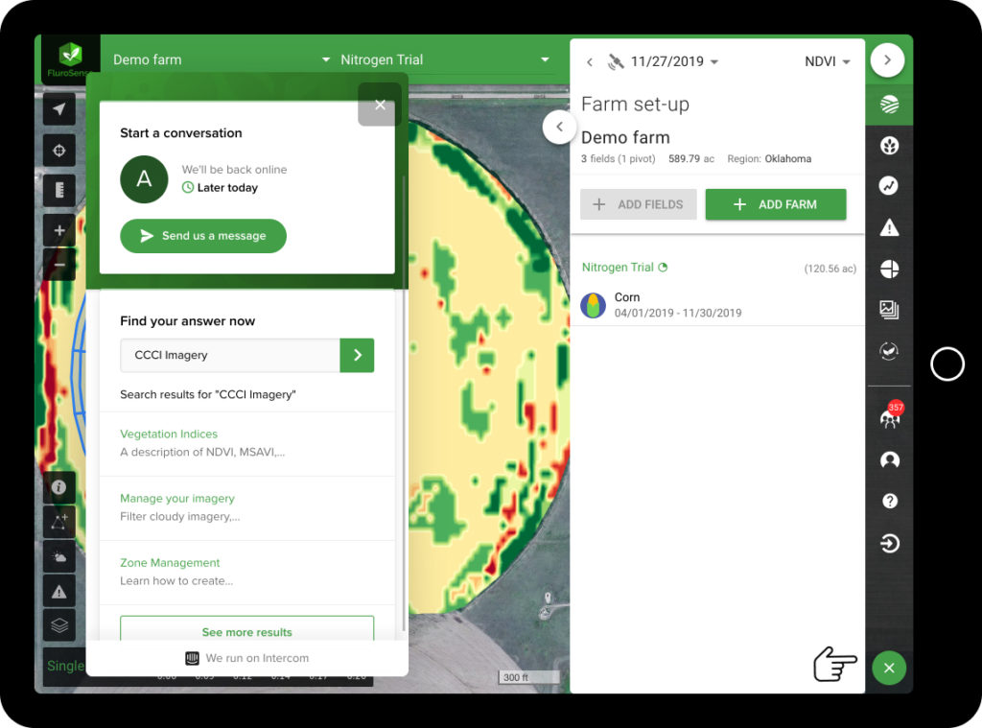
Task: Click the 'Later today' text
Action: coord(227,187)
